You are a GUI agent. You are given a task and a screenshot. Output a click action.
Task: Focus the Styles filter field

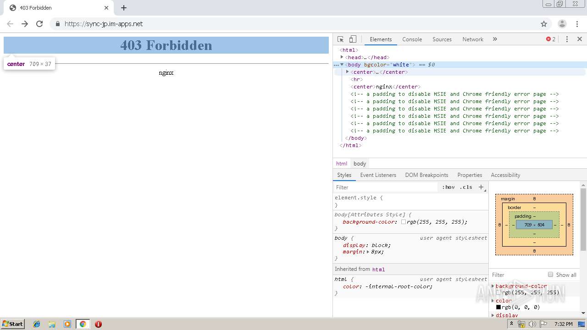[x=385, y=187]
